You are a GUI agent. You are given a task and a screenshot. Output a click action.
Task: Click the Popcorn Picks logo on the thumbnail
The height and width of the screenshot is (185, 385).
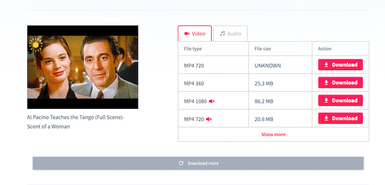click(x=36, y=45)
